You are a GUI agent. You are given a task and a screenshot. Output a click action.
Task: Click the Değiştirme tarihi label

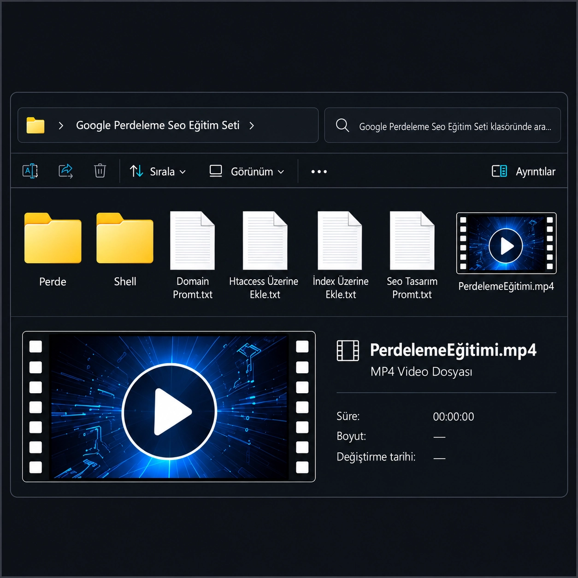coord(376,457)
